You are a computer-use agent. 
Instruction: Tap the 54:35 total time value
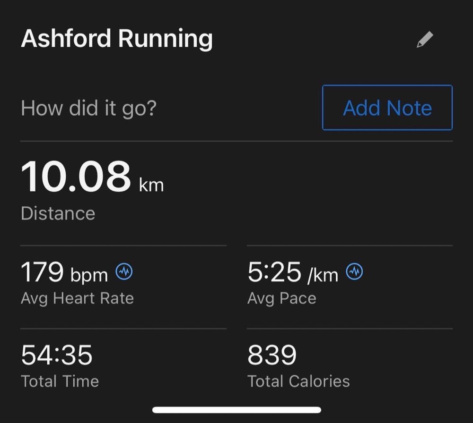click(x=56, y=355)
